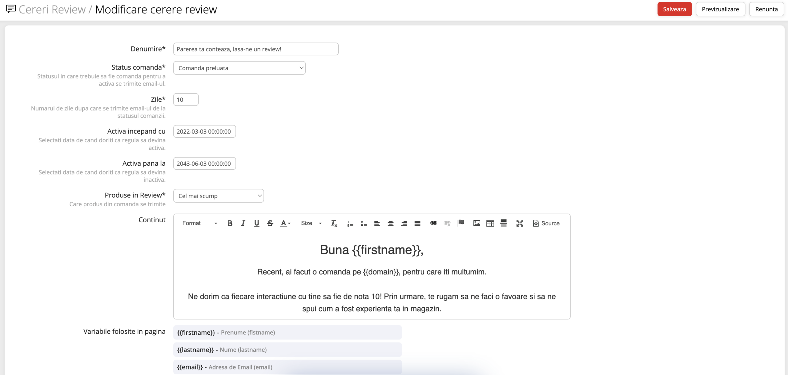Click the Activa incepand cu date field
788x375 pixels.
[204, 131]
